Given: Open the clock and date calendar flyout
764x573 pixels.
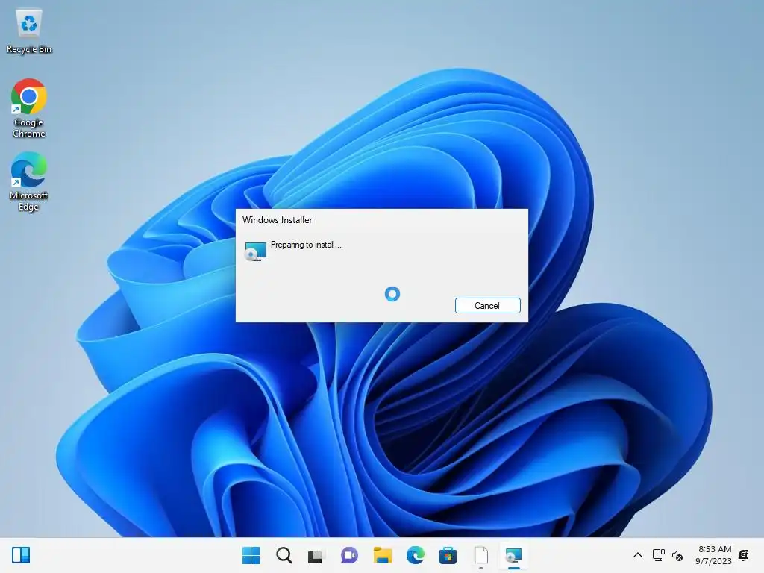Looking at the screenshot, I should [713, 555].
